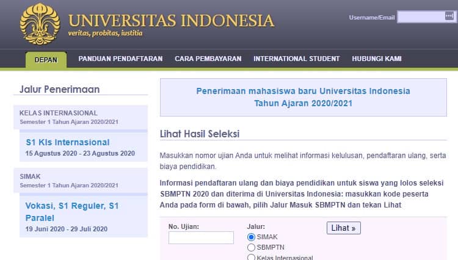Click the 'veritas, probitas, iustitia' motto text

[x=105, y=34]
